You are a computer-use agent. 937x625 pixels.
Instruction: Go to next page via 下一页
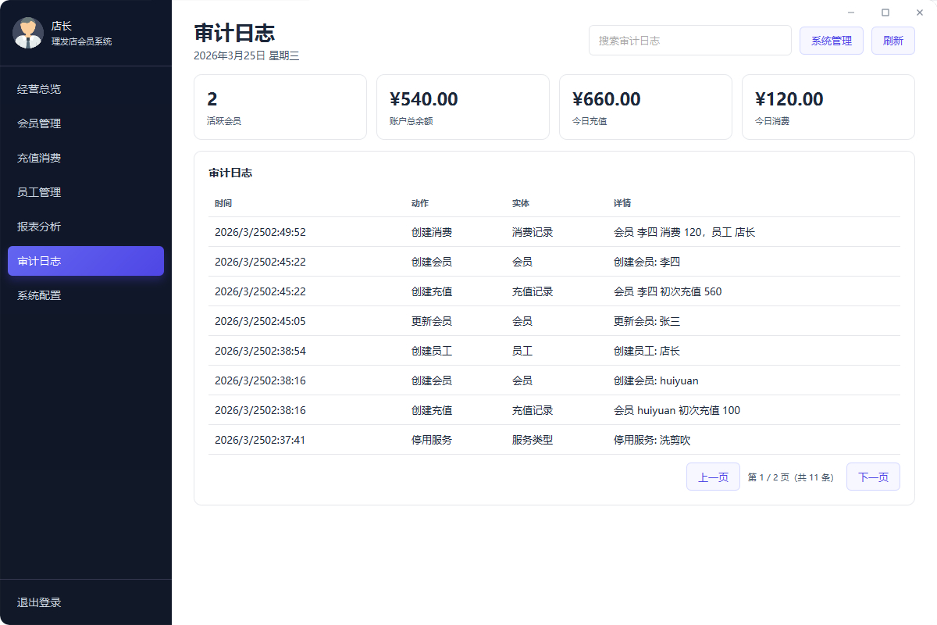(872, 476)
